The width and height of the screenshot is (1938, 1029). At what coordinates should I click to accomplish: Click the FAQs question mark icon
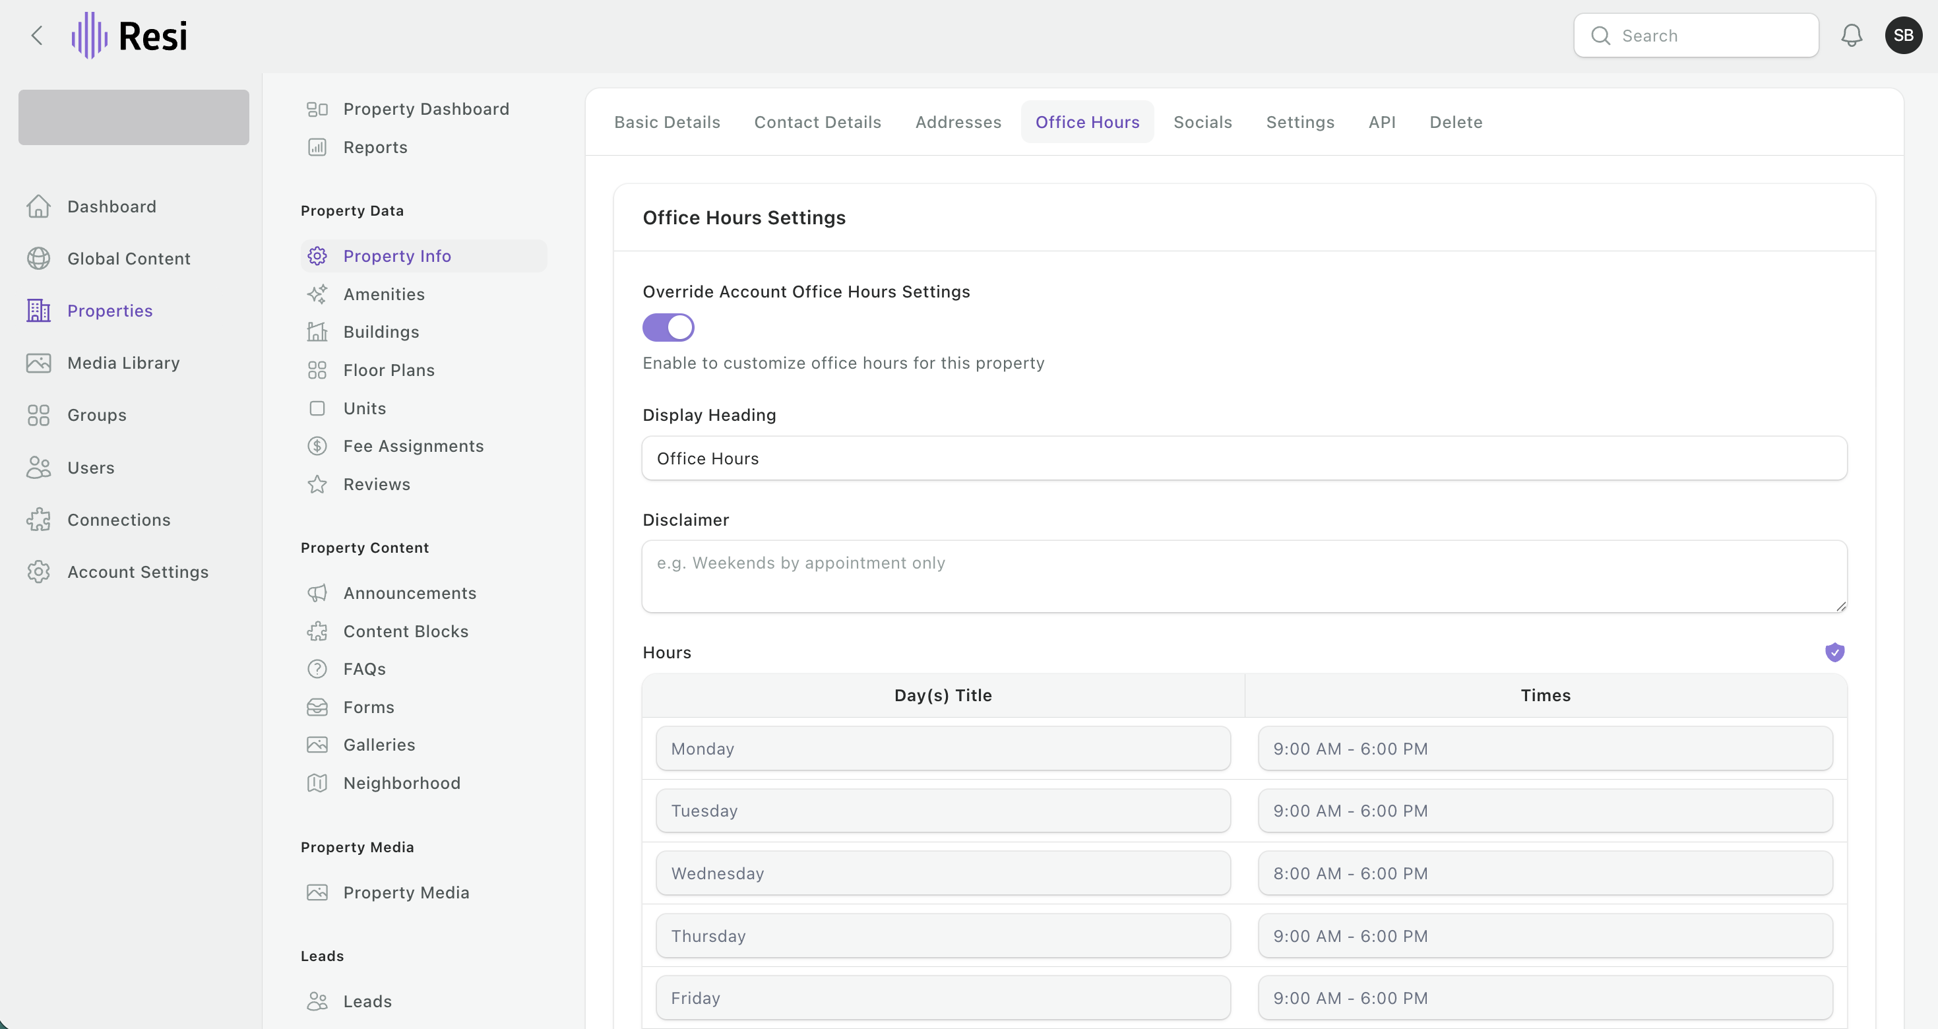[x=317, y=669]
